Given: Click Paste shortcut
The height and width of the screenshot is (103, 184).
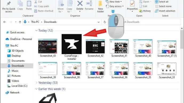Looking at the screenshot, I should 44,11.
